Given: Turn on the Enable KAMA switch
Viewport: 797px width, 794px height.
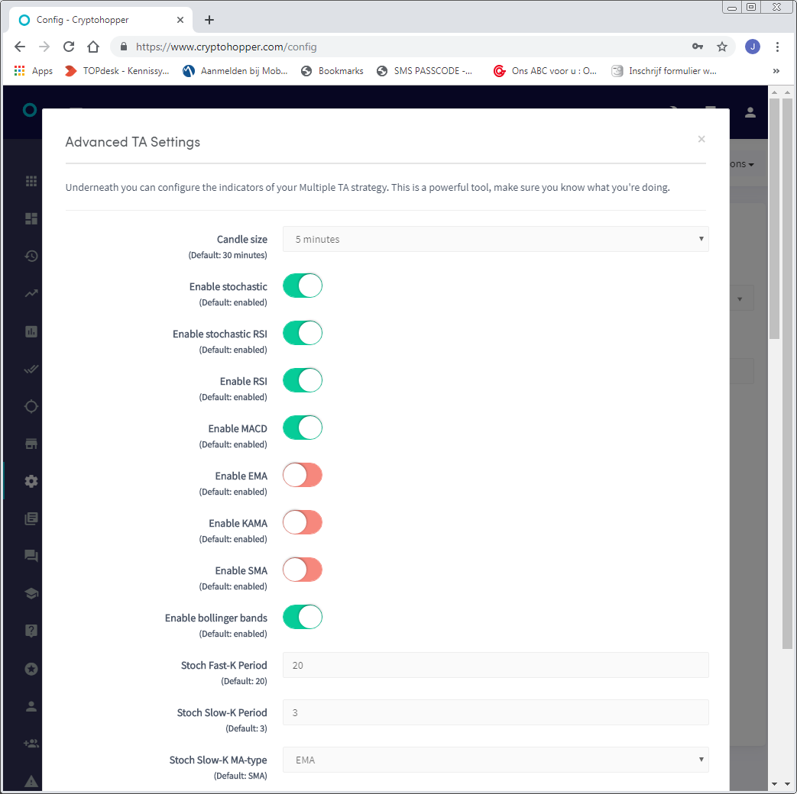Looking at the screenshot, I should pos(303,522).
